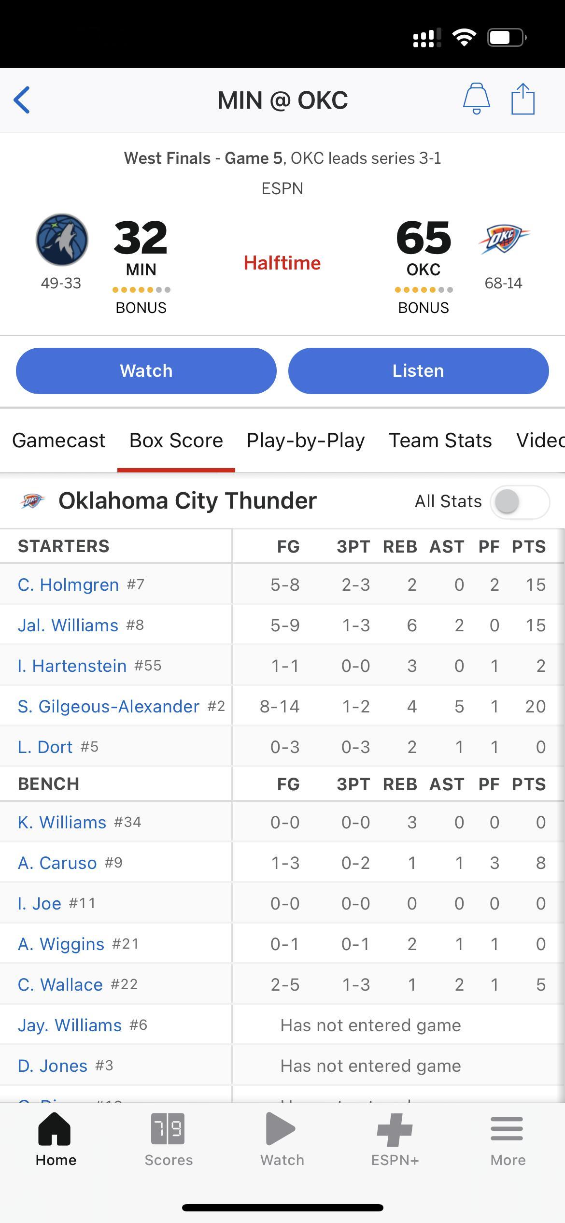Image resolution: width=565 pixels, height=1223 pixels.
Task: Open the More menu
Action: [x=508, y=1140]
